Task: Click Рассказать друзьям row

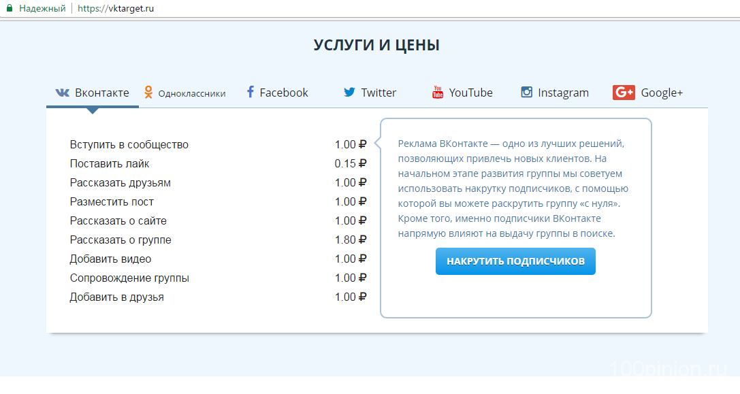Action: 218,182
